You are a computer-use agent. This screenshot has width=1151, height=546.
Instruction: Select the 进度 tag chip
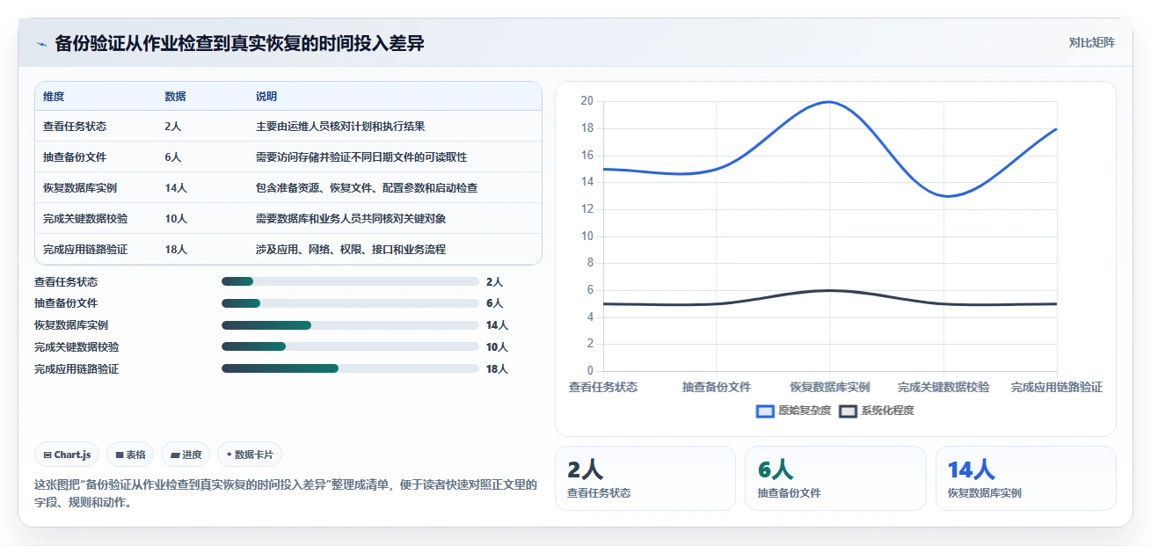pos(186,455)
